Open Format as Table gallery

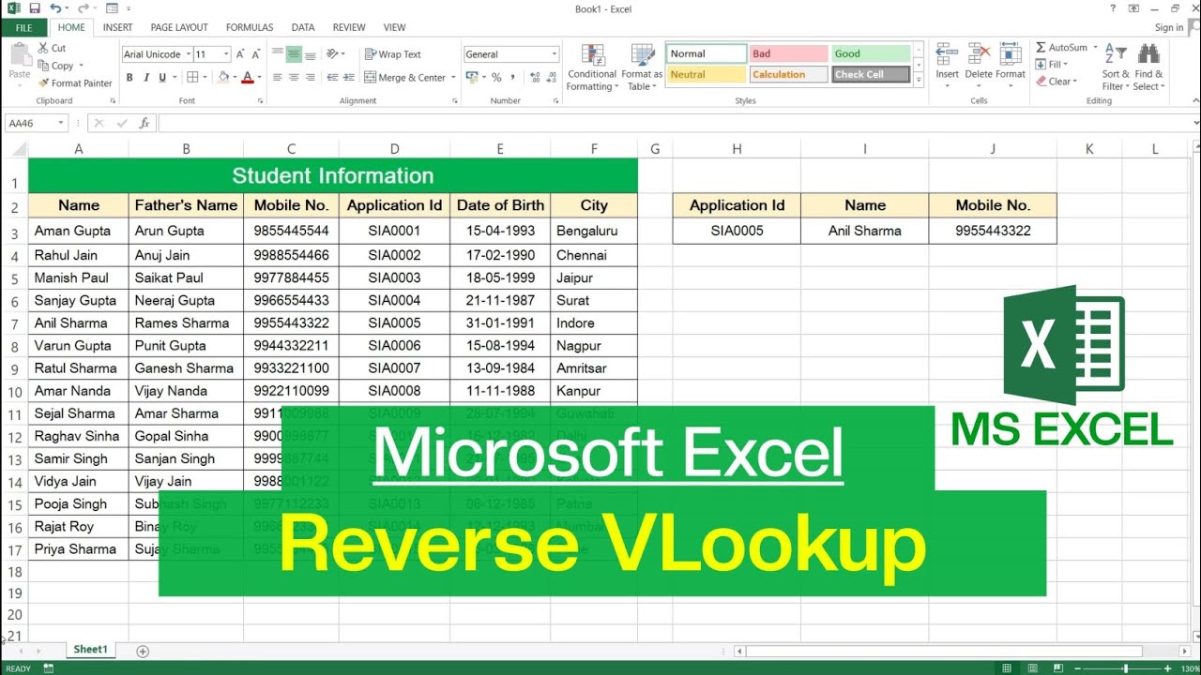point(642,67)
